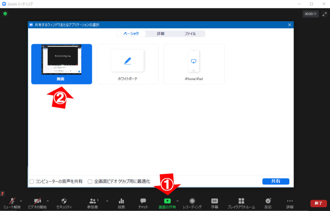Open the reactions (反応) icon
The width and height of the screenshot is (330, 211).
coord(268,201)
